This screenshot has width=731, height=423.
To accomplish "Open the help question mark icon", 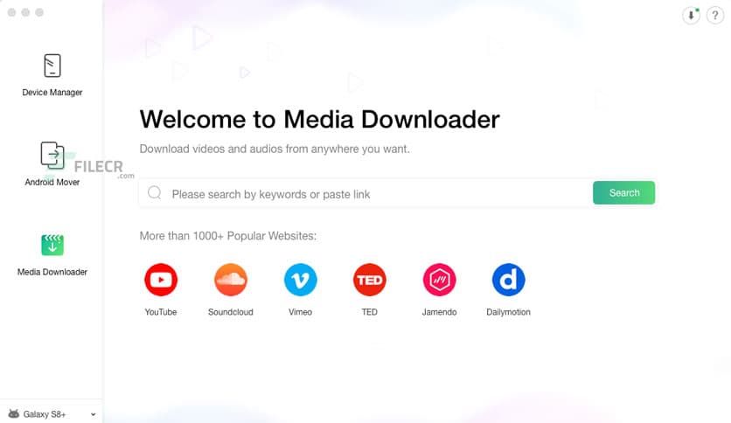I will 714,16.
